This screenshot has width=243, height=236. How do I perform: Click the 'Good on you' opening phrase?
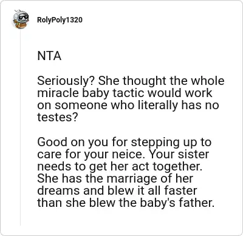(x=73, y=142)
